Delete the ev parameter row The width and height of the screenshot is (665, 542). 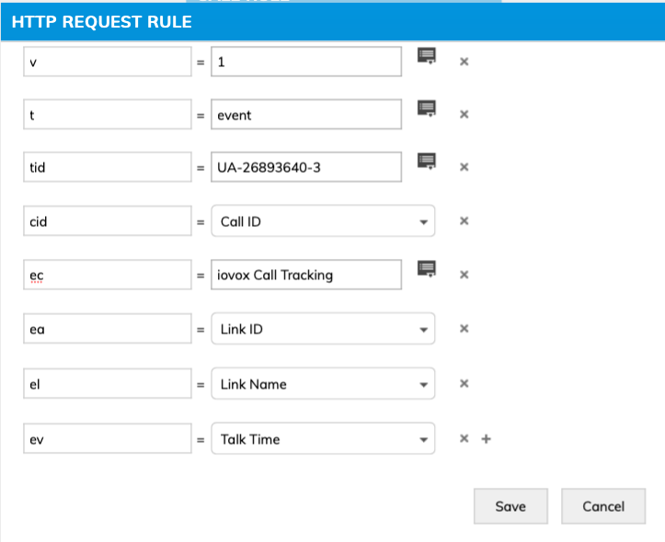[464, 439]
